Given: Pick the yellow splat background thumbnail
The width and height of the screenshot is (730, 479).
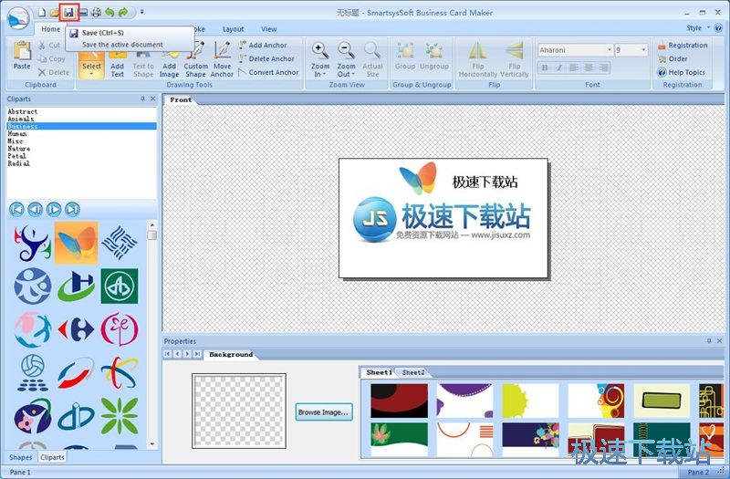Looking at the screenshot, I should [x=530, y=401].
